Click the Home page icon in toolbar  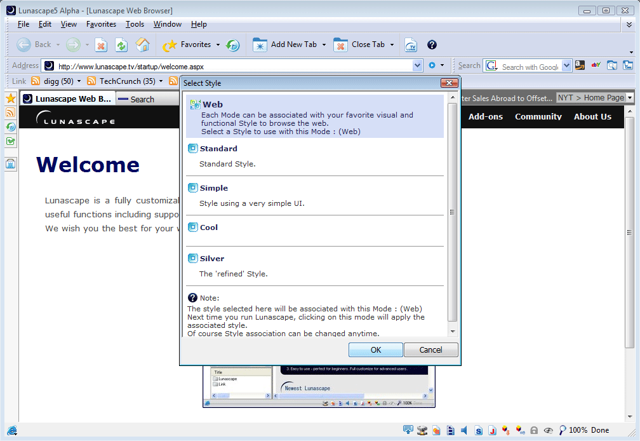pyautogui.click(x=142, y=45)
